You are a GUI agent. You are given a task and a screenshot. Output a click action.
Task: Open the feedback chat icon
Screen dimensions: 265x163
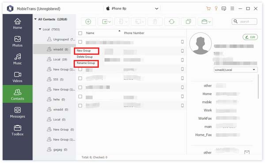pos(224,8)
